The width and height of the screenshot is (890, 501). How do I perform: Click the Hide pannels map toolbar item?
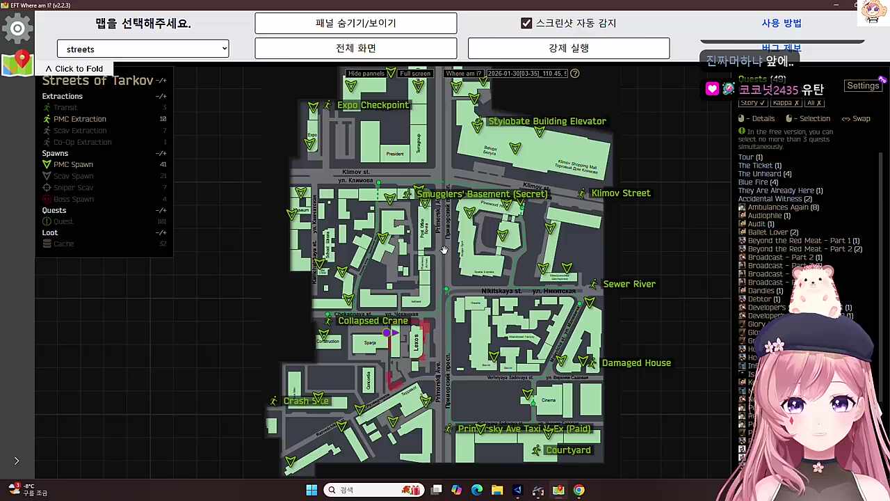click(366, 73)
